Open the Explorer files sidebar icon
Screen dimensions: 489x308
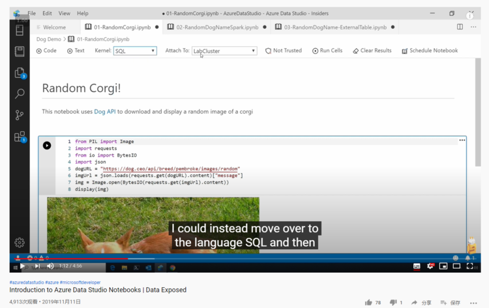pos(20,73)
